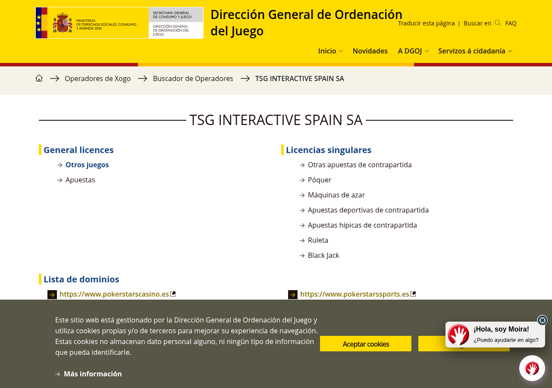Screen dimensions: 552x388
Task: Click the search magnifier icon
Action: coord(498,23)
